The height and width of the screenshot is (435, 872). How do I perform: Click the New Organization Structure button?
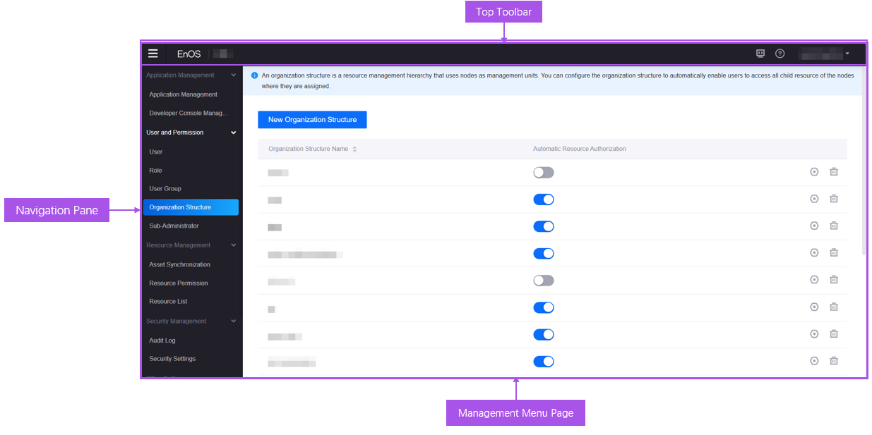pos(312,120)
